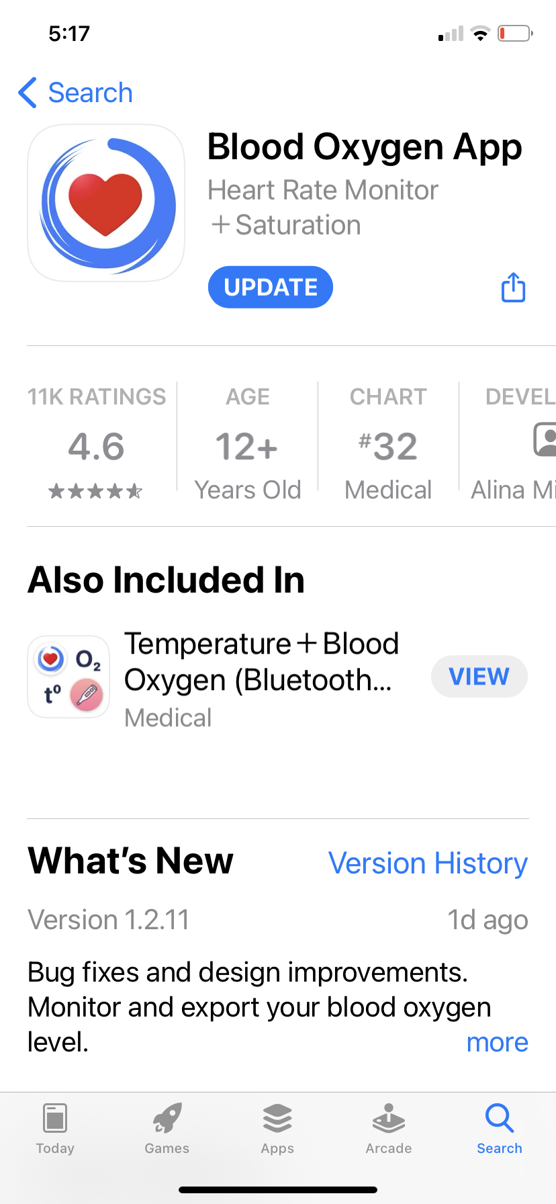The image size is (556, 1204).
Task: Tap the share icon
Action: coord(513,288)
